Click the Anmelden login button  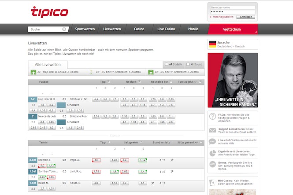pos(245,17)
